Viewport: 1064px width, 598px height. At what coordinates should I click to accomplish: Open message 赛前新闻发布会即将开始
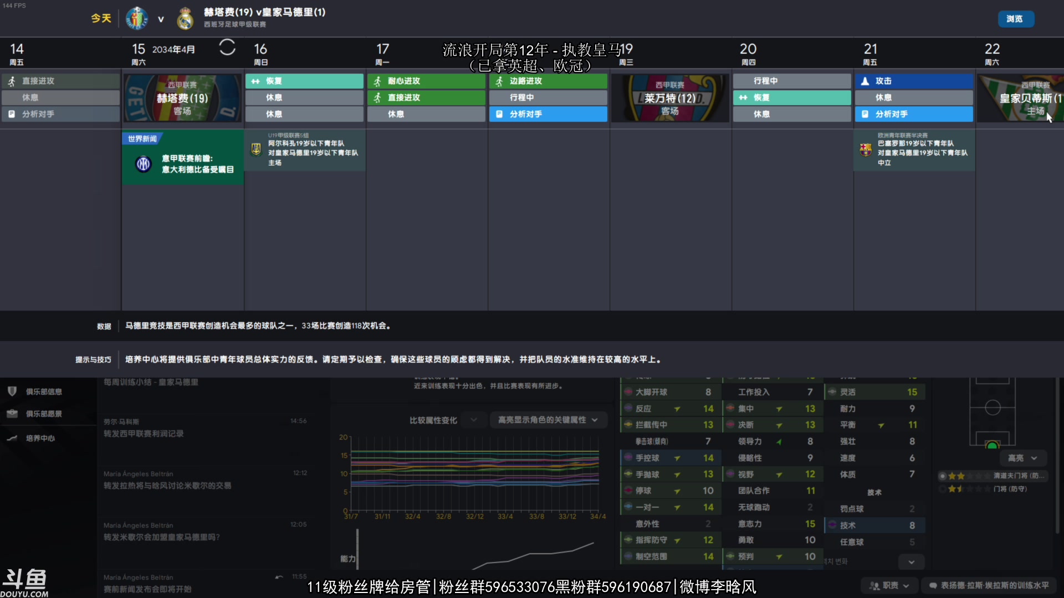pos(205,583)
